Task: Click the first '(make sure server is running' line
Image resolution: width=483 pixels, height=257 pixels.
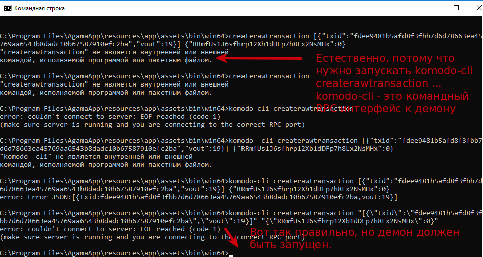Action: 152,125
